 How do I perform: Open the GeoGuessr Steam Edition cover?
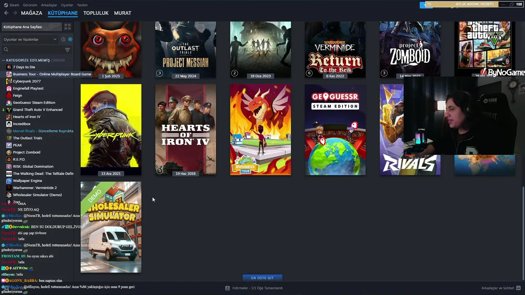[335, 129]
